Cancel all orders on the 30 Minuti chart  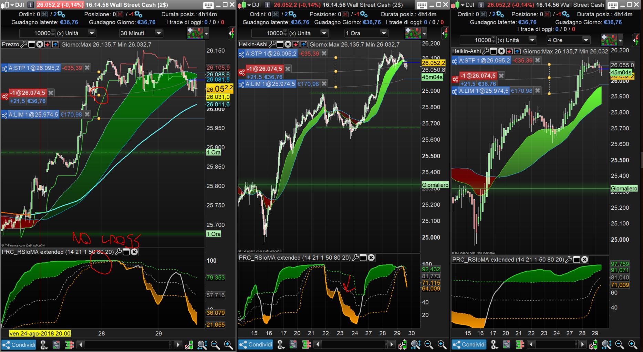click(44, 14)
